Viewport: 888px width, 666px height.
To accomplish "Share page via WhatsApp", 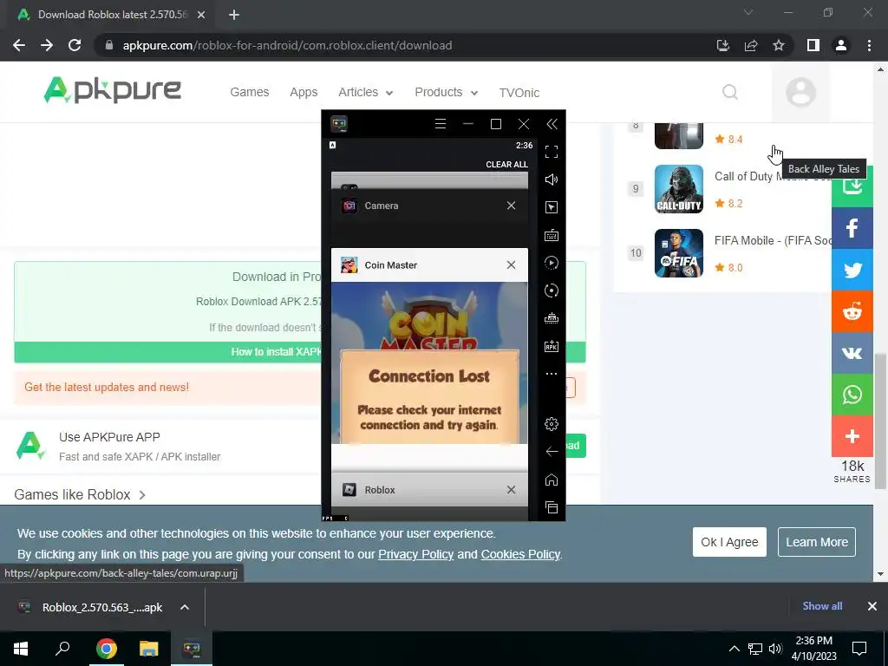I will coord(852,395).
